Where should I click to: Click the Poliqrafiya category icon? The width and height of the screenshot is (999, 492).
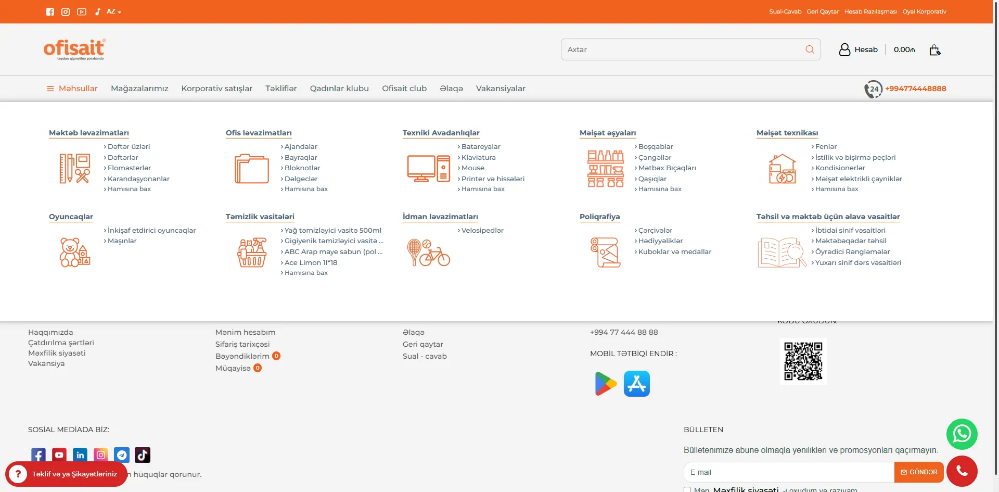[x=606, y=253]
